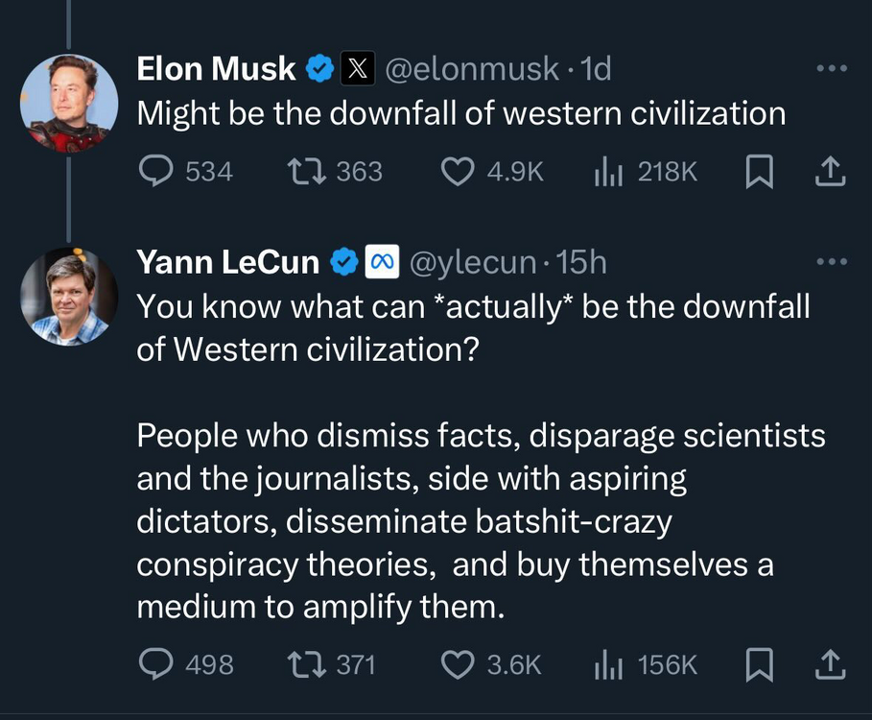
Task: Share Yann LeCun's tweet
Action: (x=830, y=664)
